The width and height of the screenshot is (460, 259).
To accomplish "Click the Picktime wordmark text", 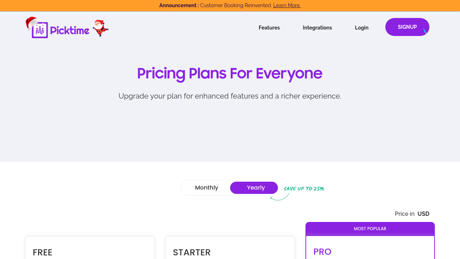I will (70, 31).
